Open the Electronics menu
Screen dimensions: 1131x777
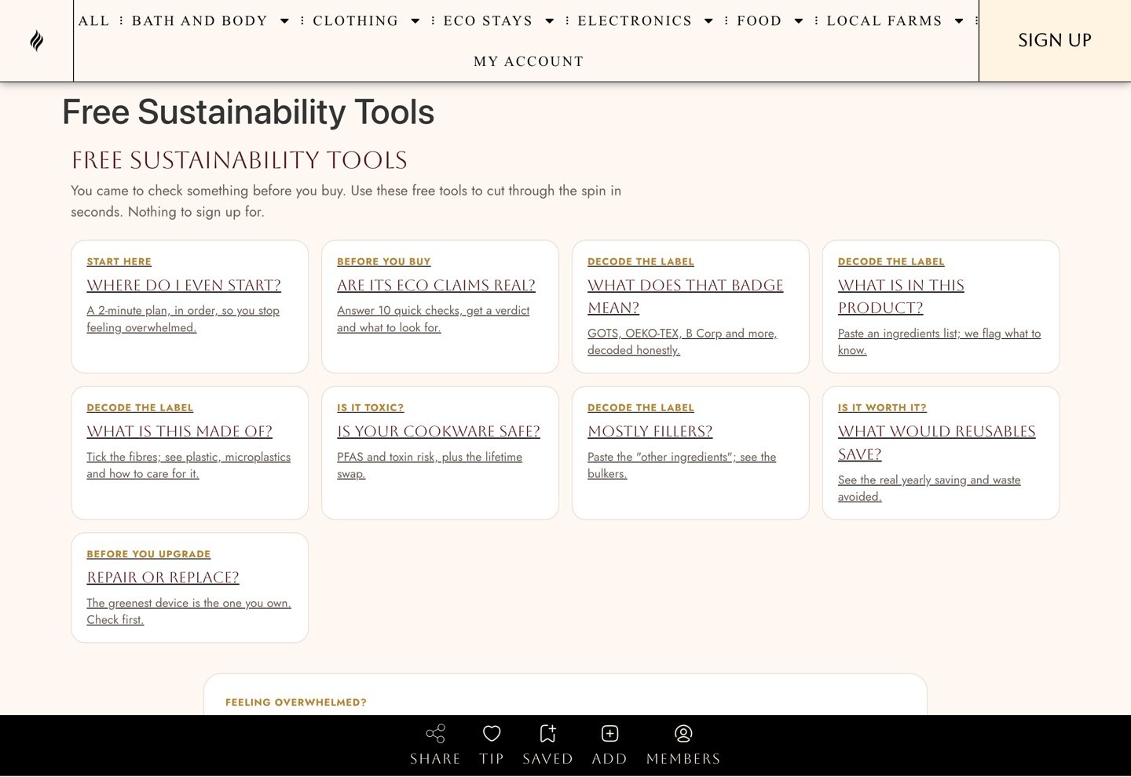click(x=635, y=20)
